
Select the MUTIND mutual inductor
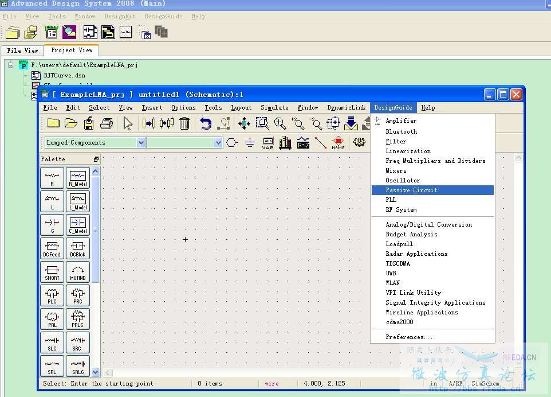(x=78, y=272)
